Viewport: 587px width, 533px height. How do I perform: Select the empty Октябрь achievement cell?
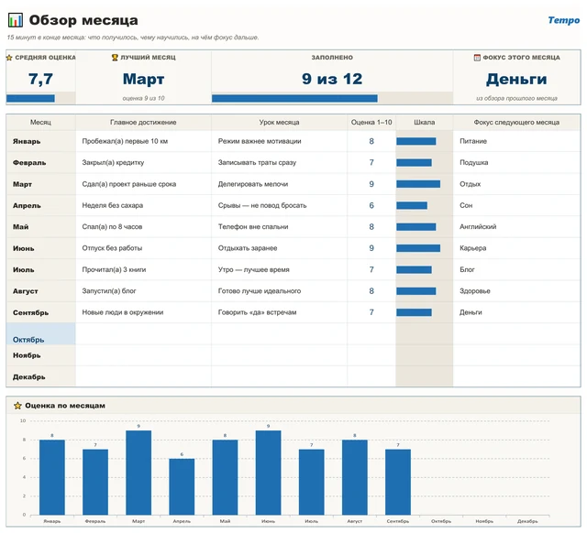click(x=143, y=333)
